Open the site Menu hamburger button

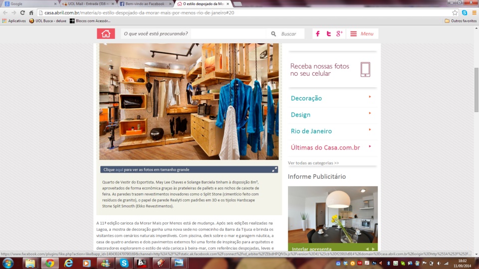coord(362,34)
